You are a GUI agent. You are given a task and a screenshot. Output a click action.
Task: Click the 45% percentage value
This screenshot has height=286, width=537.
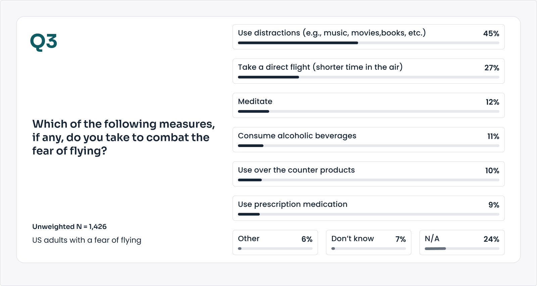coord(491,34)
